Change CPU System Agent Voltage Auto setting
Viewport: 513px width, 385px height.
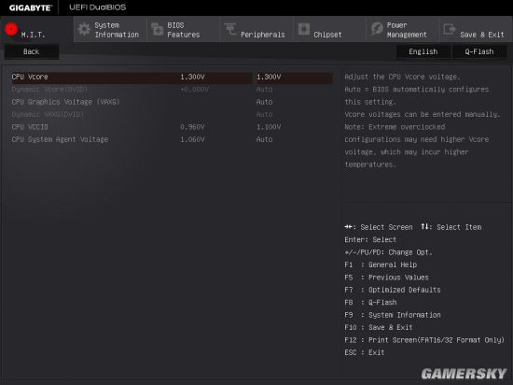click(x=264, y=139)
